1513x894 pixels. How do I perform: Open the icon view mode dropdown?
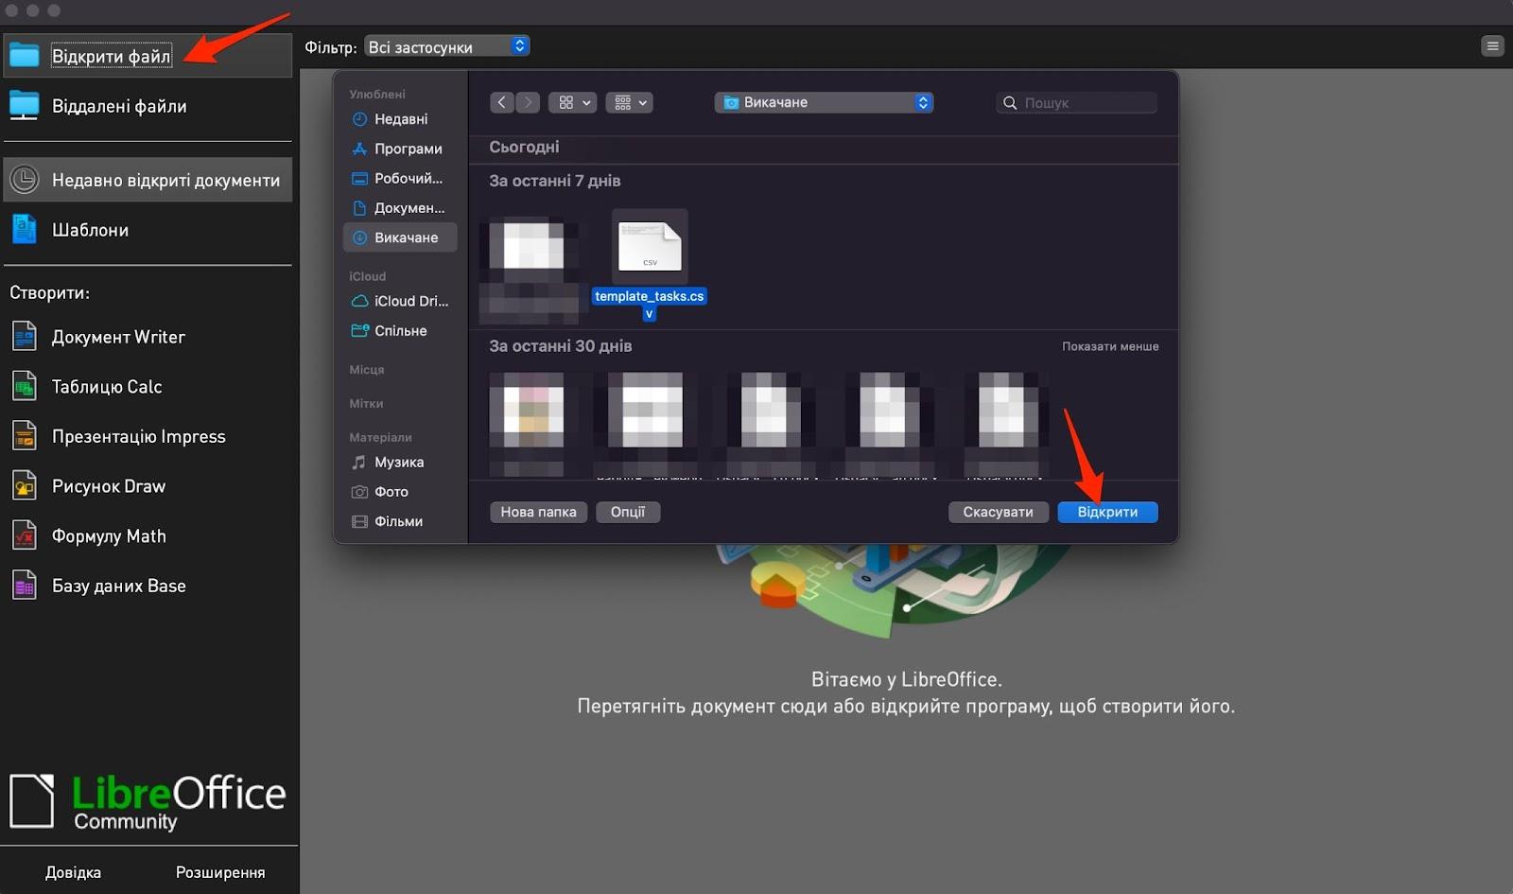point(573,102)
